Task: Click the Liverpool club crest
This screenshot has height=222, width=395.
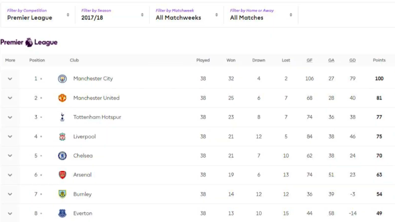Action: tap(62, 136)
